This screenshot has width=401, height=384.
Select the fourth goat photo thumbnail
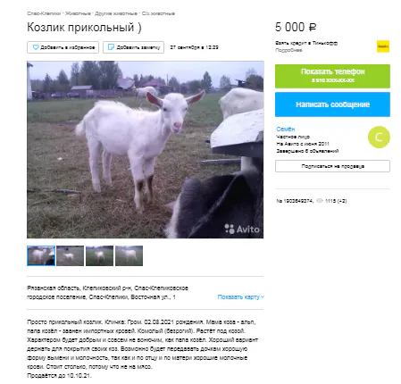(x=129, y=255)
